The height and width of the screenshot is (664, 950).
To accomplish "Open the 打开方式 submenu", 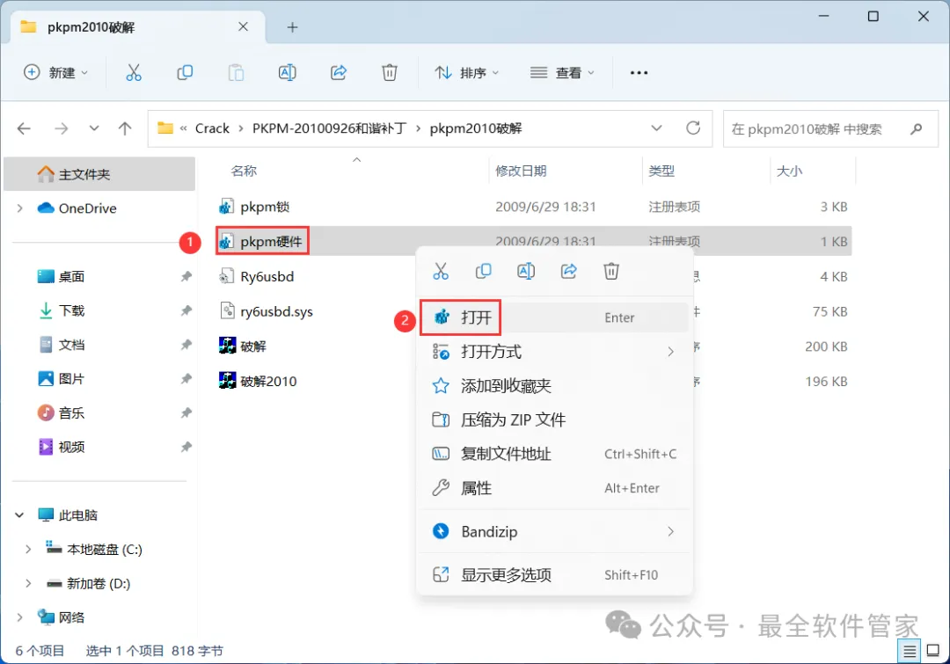I will click(554, 352).
